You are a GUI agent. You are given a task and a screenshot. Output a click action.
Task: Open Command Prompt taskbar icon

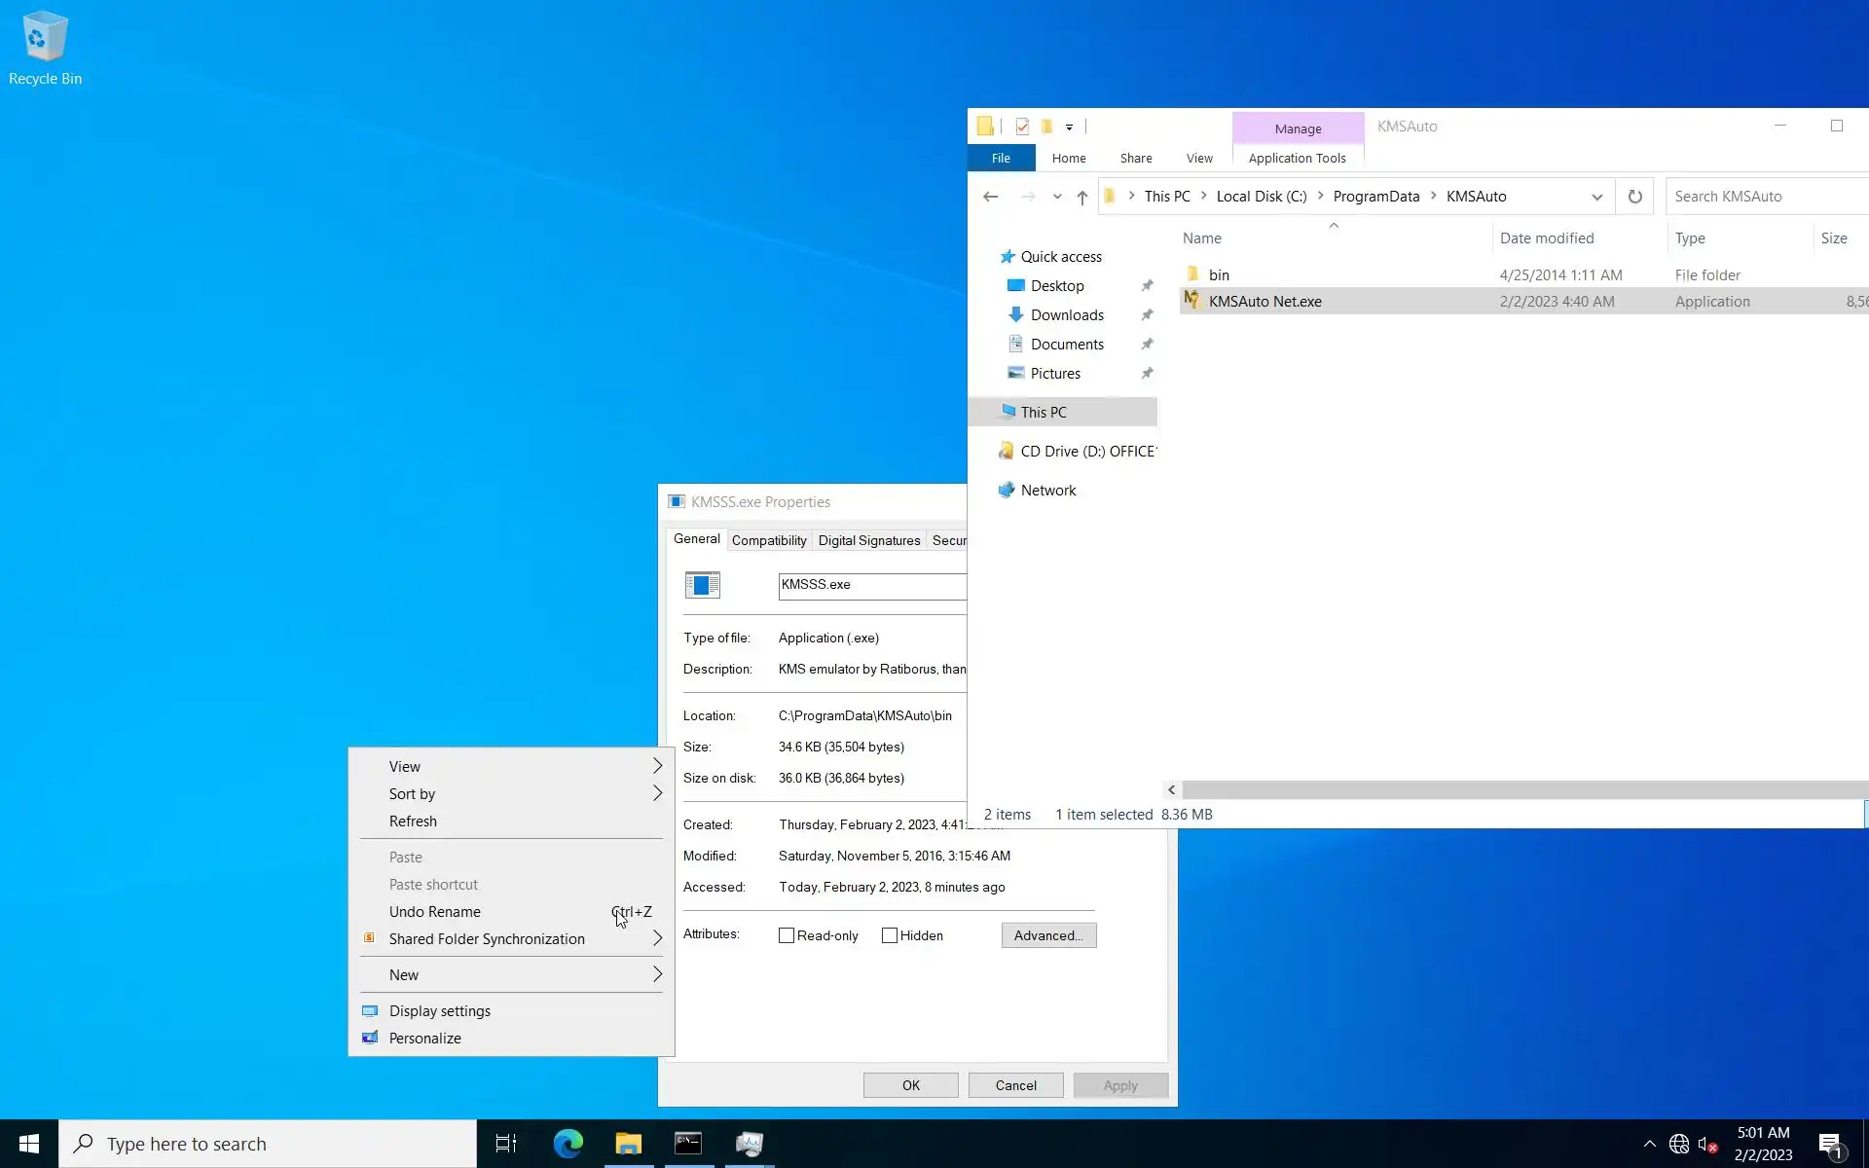[688, 1144]
